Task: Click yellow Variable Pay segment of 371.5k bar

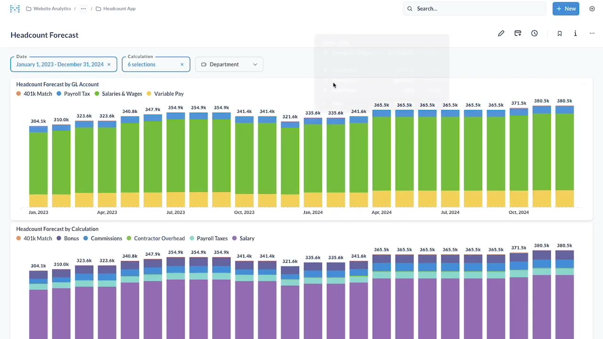Action: point(519,199)
